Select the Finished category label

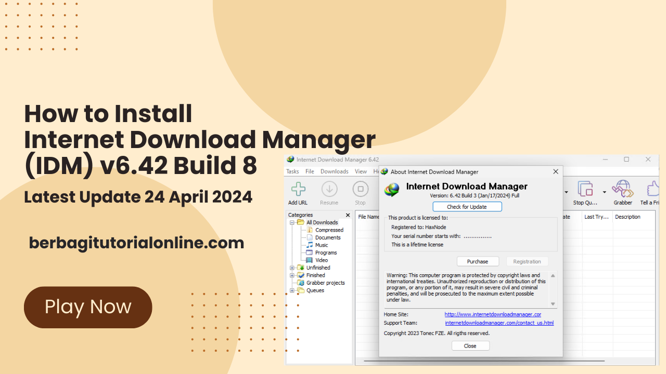pos(315,275)
